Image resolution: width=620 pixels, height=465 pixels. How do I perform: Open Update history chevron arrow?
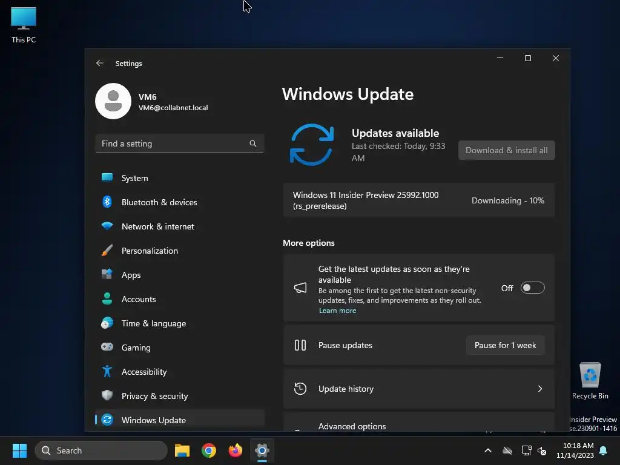pos(540,389)
